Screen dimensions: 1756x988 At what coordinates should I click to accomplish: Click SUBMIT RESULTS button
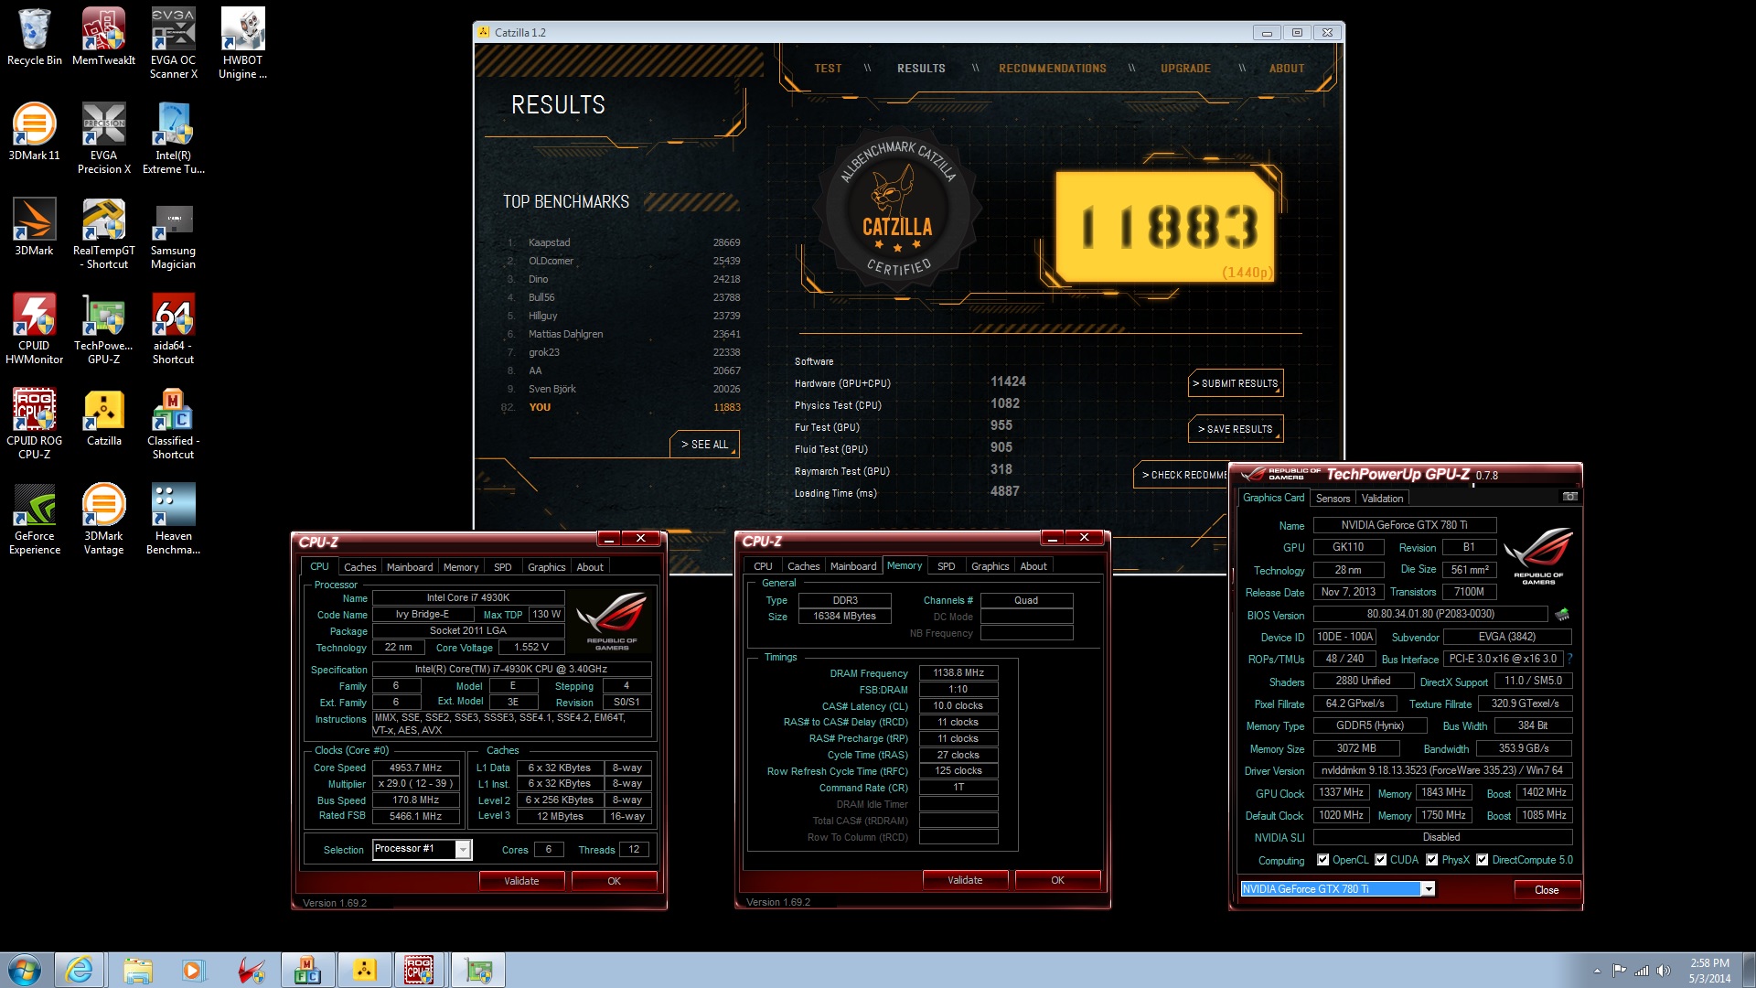coord(1236,383)
